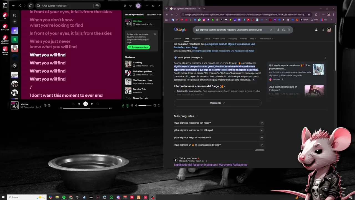The width and height of the screenshot is (355, 200).
Task: Open Google 'Más' dropdown
Action: coord(253,39)
